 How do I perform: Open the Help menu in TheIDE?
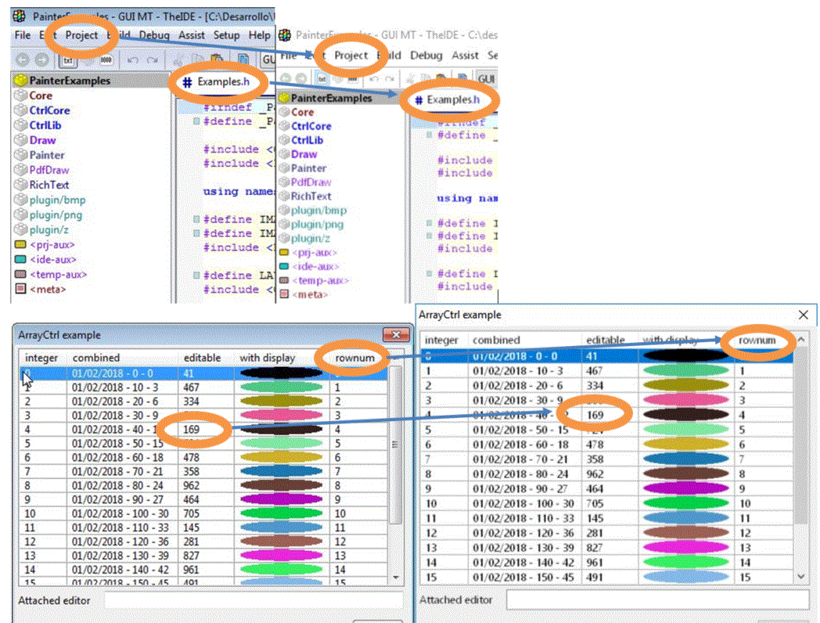click(259, 35)
